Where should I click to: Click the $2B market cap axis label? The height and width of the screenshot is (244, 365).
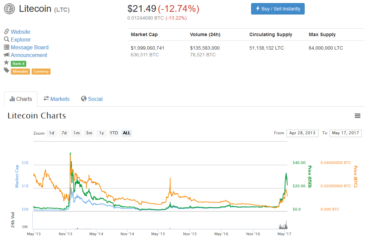point(25,163)
